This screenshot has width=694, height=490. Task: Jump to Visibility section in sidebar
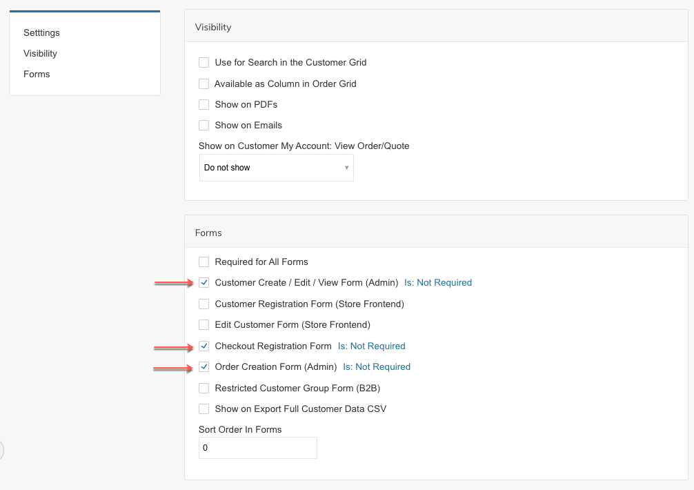pyautogui.click(x=40, y=54)
